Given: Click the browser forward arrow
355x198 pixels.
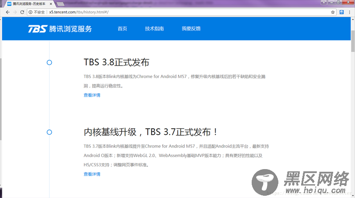Looking at the screenshot, I should point(15,12).
